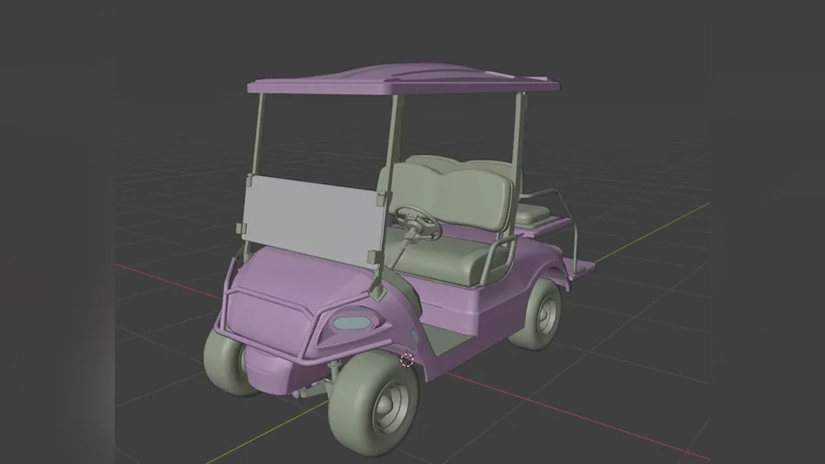Click the red-white 3D cursor
Screen dimensions: 825x464
point(407,360)
